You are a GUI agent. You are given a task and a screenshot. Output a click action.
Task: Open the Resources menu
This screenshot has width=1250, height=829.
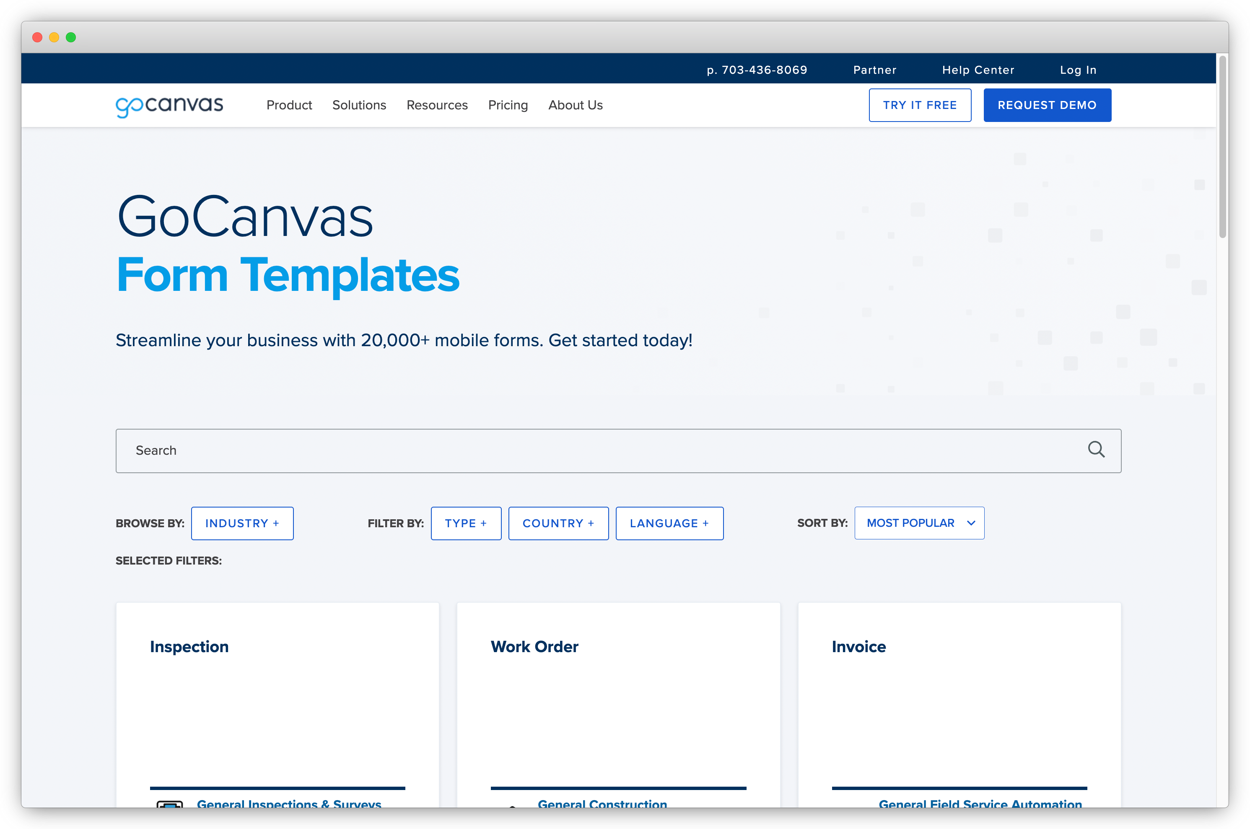[x=437, y=105]
